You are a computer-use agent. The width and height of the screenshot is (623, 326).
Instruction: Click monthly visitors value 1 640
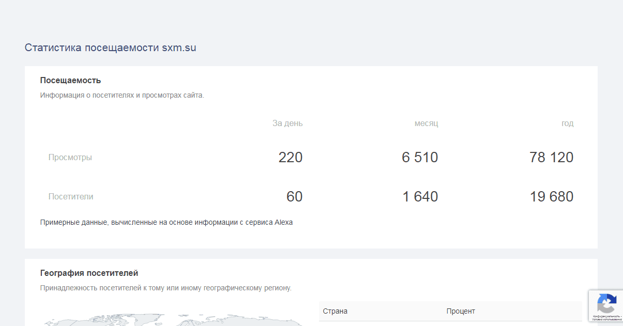419,196
